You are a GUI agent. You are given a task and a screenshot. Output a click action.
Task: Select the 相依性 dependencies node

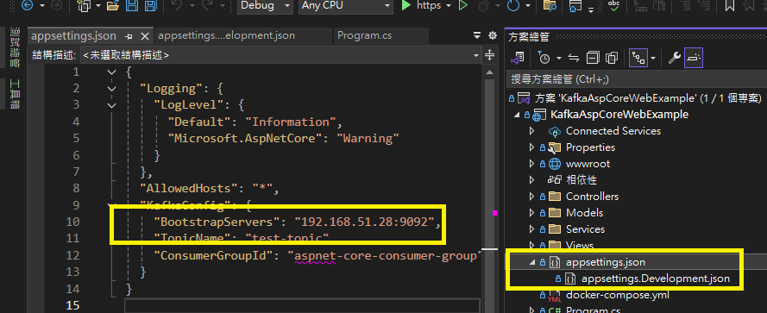[582, 180]
